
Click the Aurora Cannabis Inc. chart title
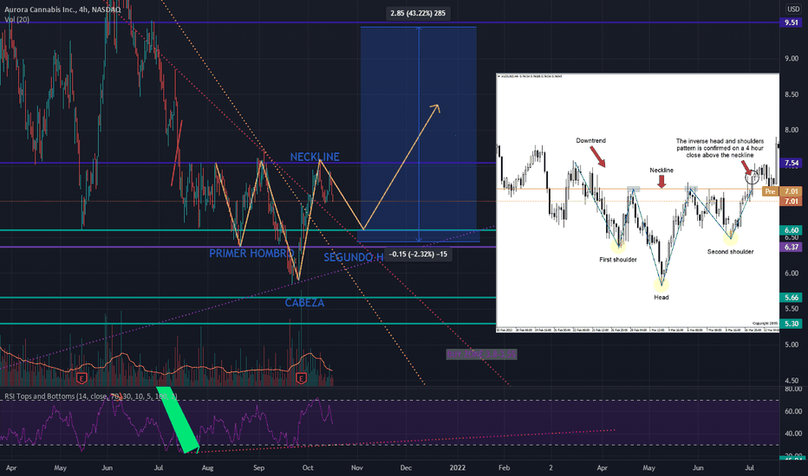[x=62, y=10]
